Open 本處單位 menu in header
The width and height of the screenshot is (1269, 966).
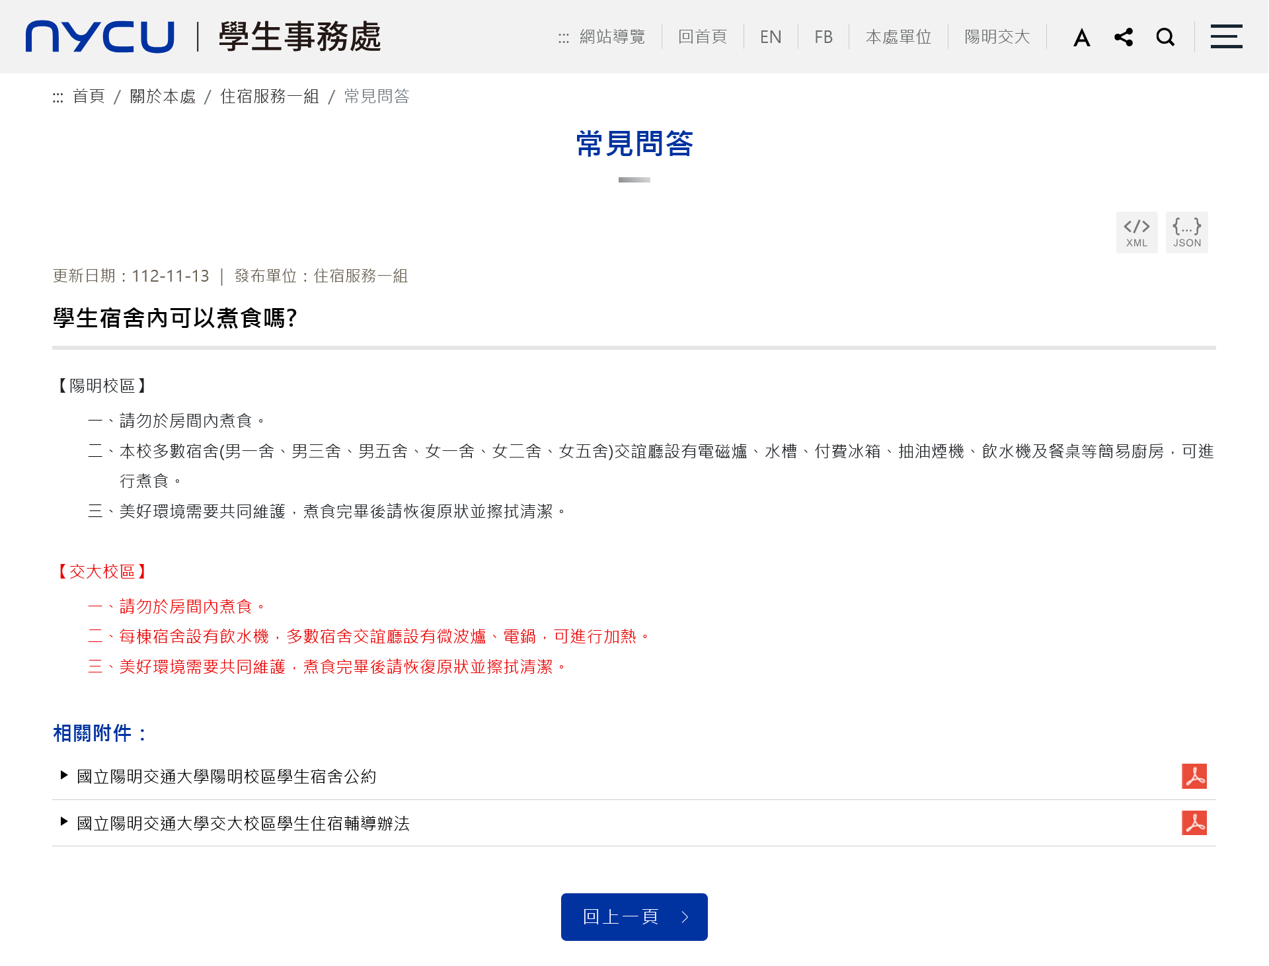[x=898, y=37]
